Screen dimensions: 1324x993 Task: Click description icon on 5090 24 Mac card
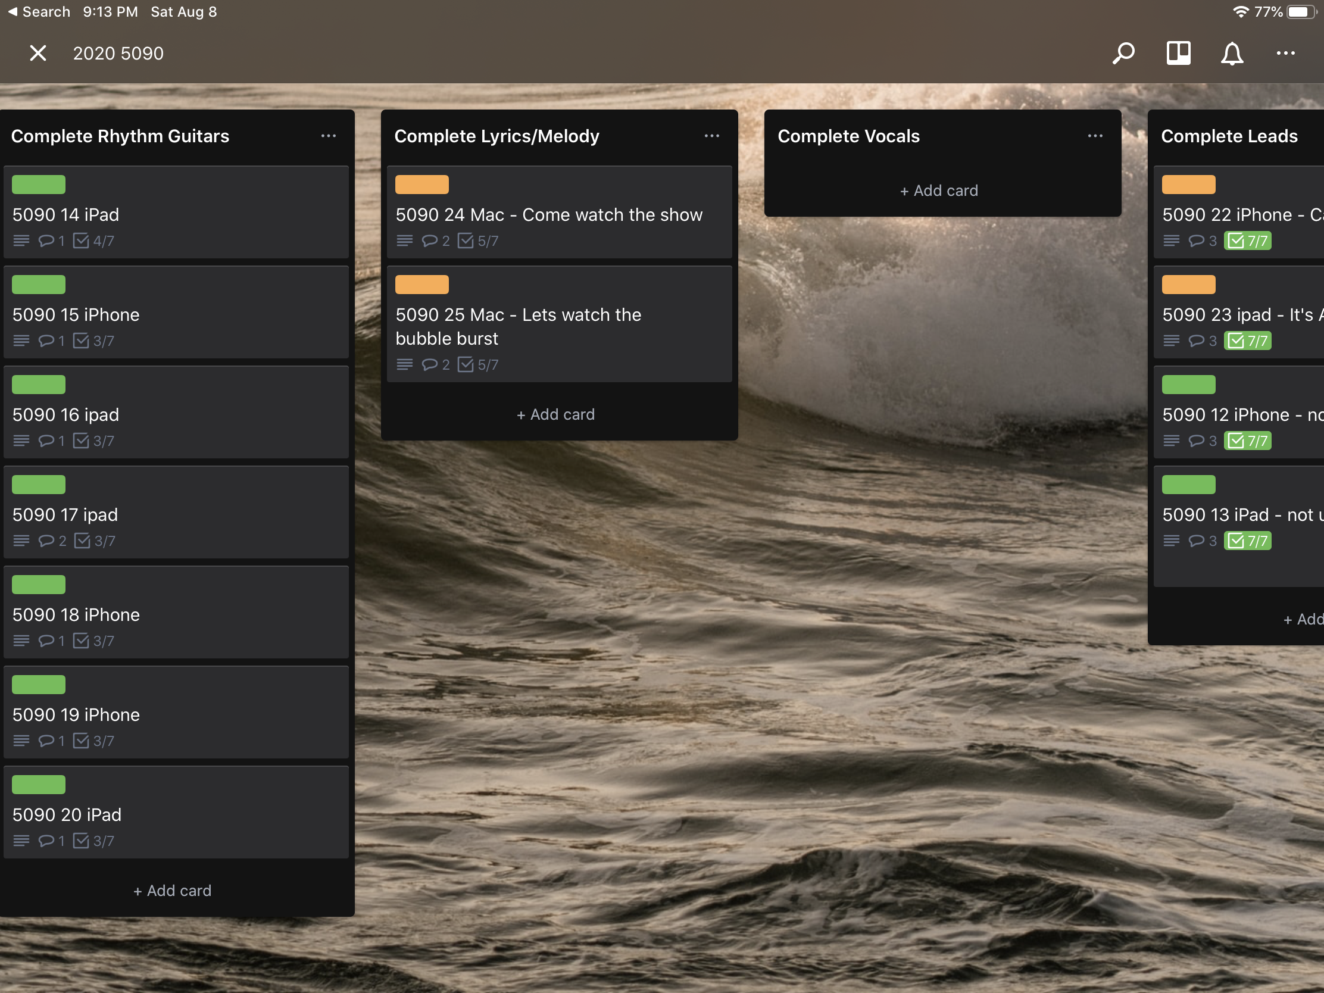coord(405,241)
